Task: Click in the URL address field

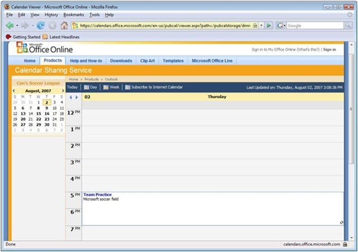Action: (x=165, y=26)
